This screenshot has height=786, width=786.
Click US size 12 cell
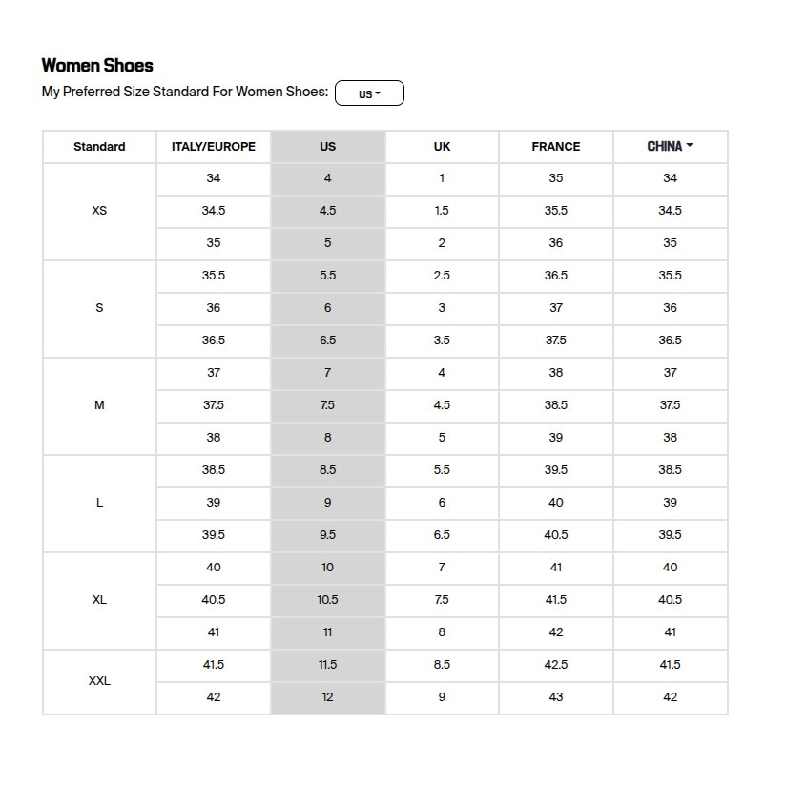[327, 697]
